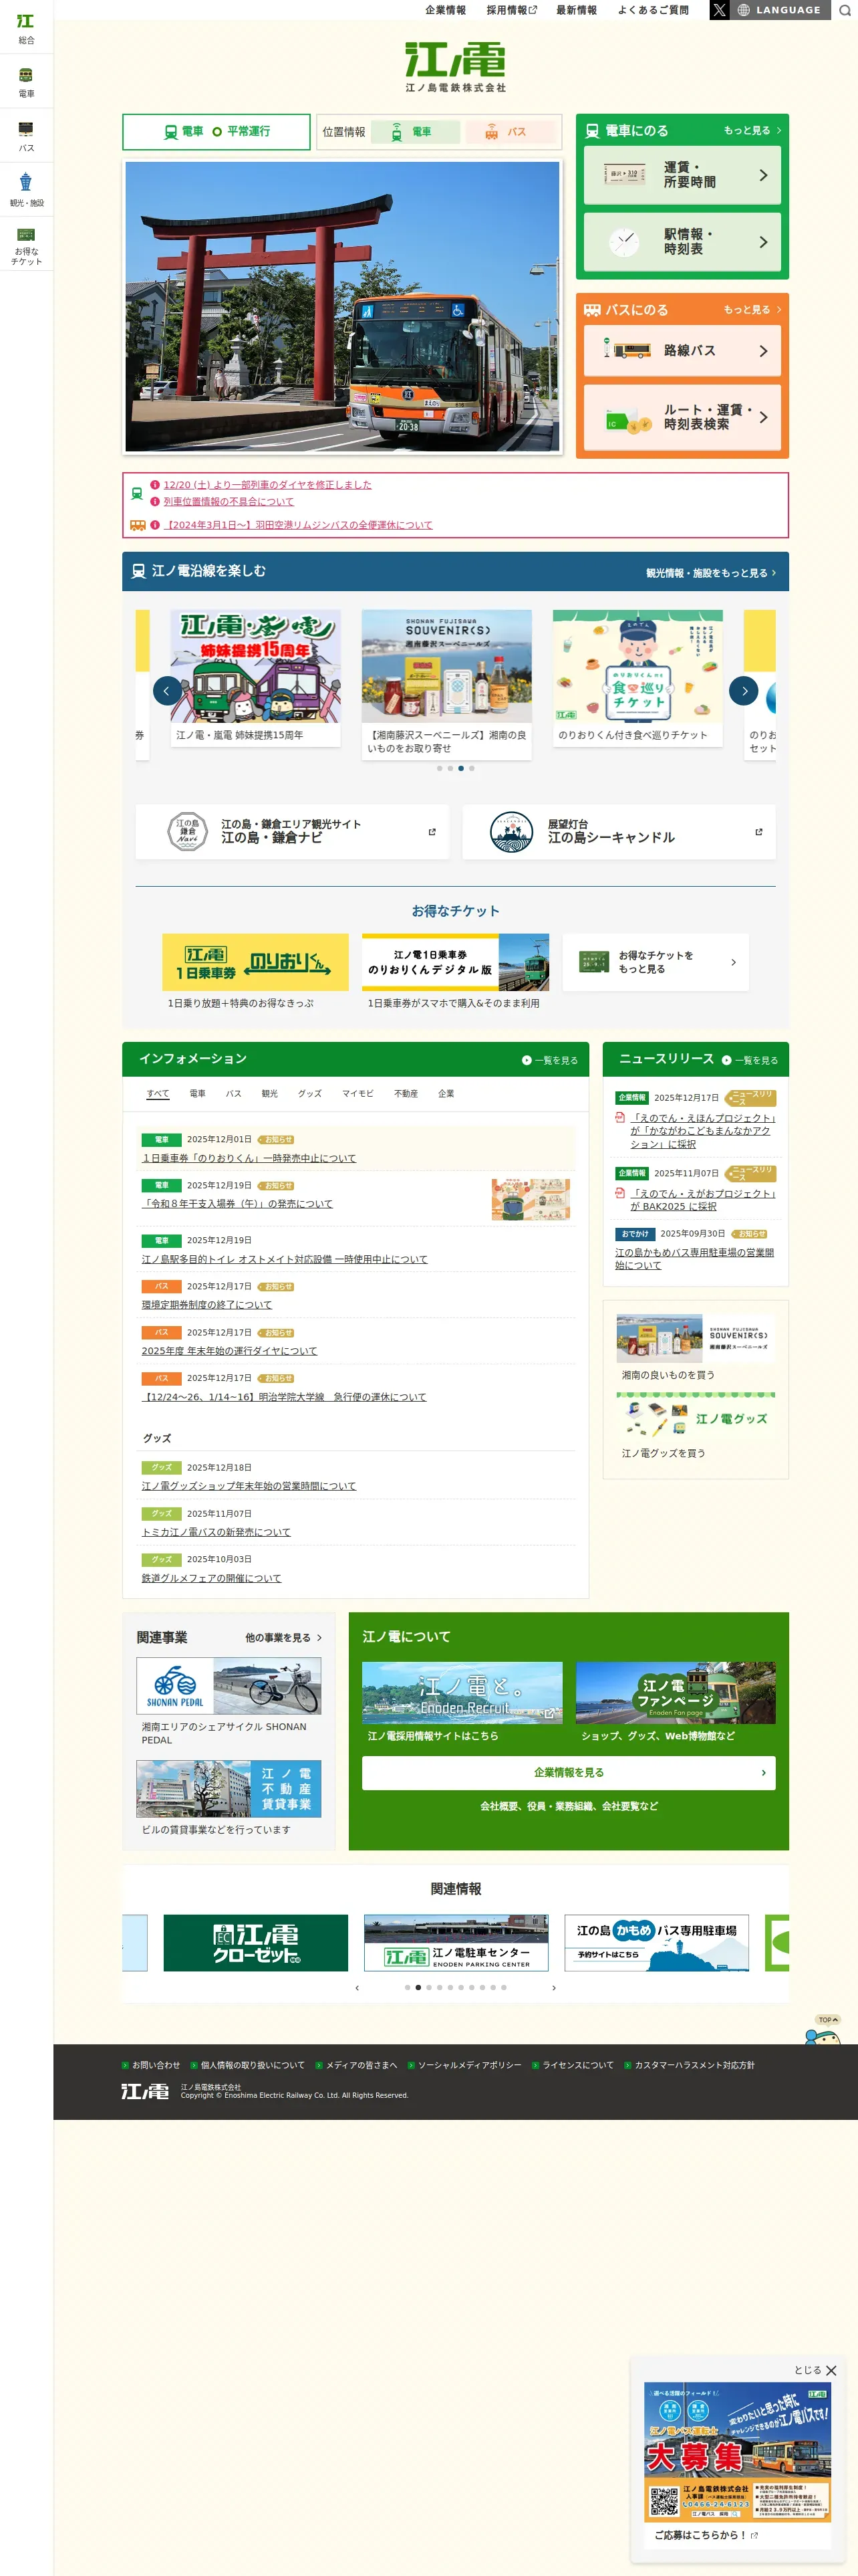Click the footer Enoden logo
The width and height of the screenshot is (858, 2576).
pyautogui.click(x=145, y=2091)
